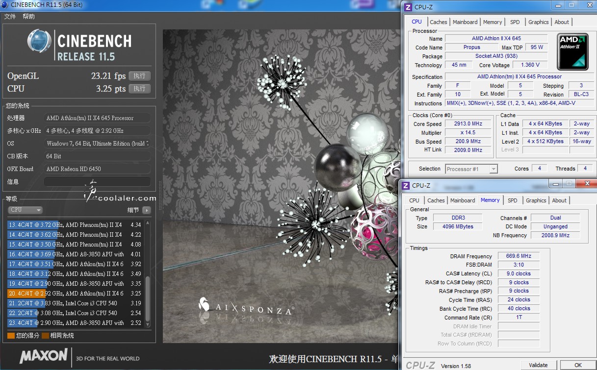Screen dimensions: 597x370
Task: Click the empty 信息 info field
Action: pos(97,182)
